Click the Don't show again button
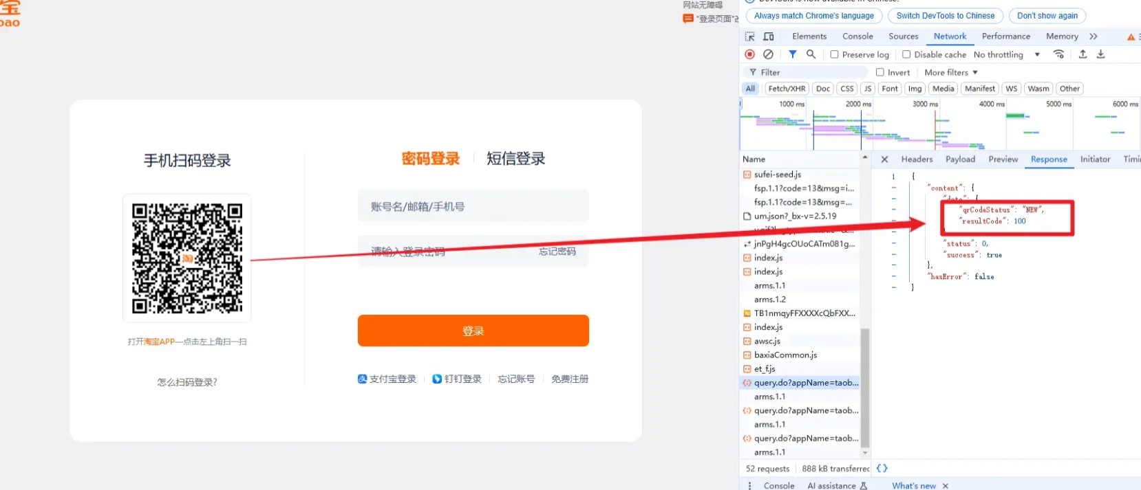Viewport: 1141px width, 490px height. (1047, 16)
